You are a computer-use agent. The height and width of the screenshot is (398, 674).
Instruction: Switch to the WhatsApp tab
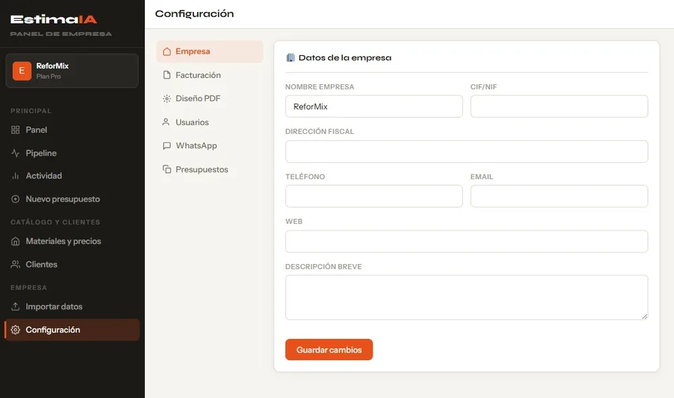tap(210, 145)
